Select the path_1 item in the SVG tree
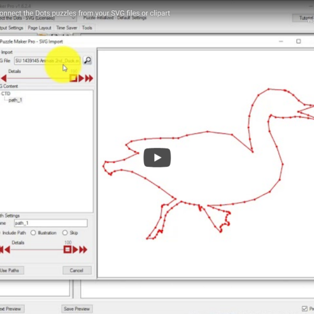Image resolution: width=314 pixels, height=314 pixels. click(x=15, y=100)
